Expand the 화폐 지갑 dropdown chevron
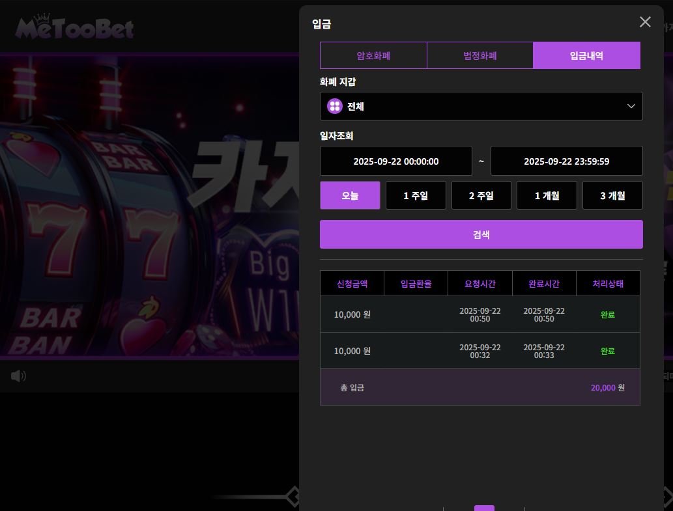The height and width of the screenshot is (511, 673). pos(631,106)
